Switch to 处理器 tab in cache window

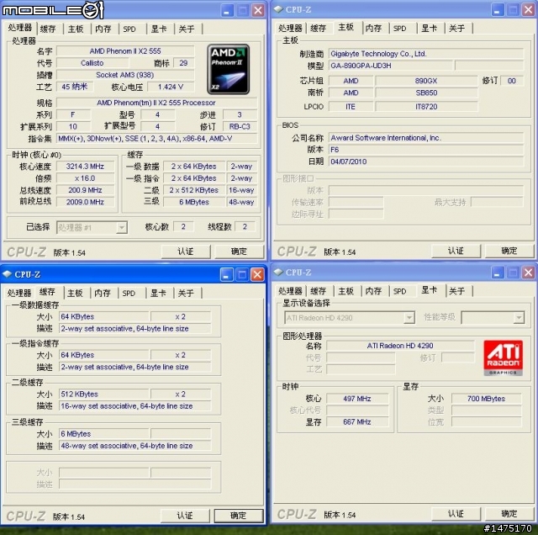(x=19, y=293)
